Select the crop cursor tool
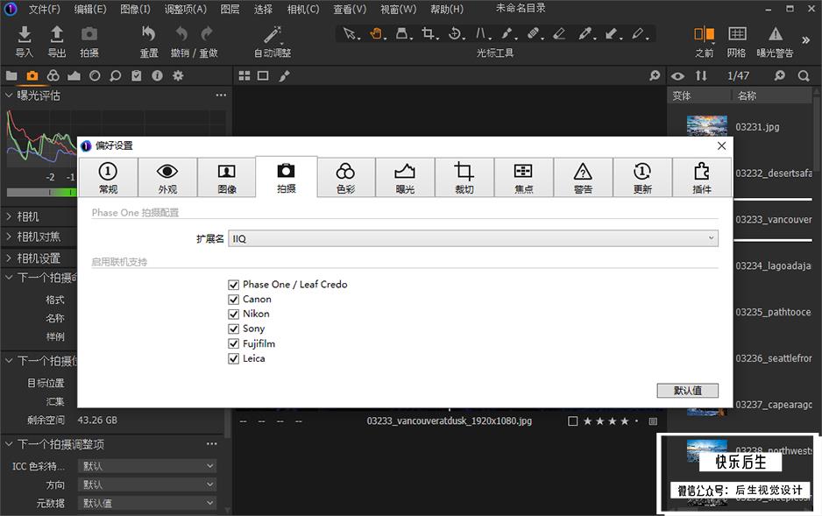The height and width of the screenshot is (516, 822). click(429, 34)
